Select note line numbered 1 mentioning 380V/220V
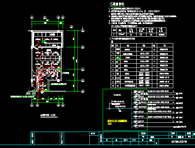195x148 pixels. coord(125,9)
